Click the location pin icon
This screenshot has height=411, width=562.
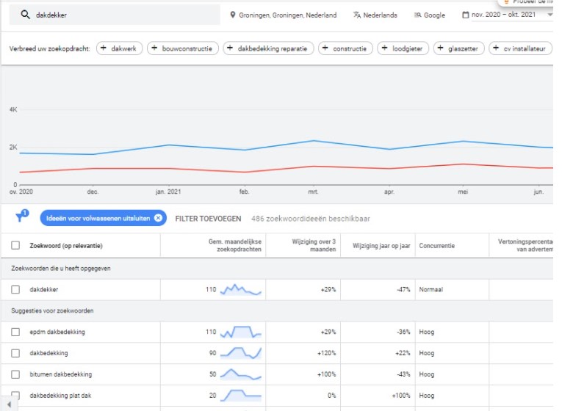(233, 15)
